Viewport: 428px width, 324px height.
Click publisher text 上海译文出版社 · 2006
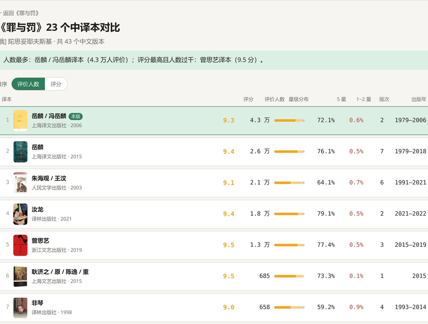(x=57, y=126)
